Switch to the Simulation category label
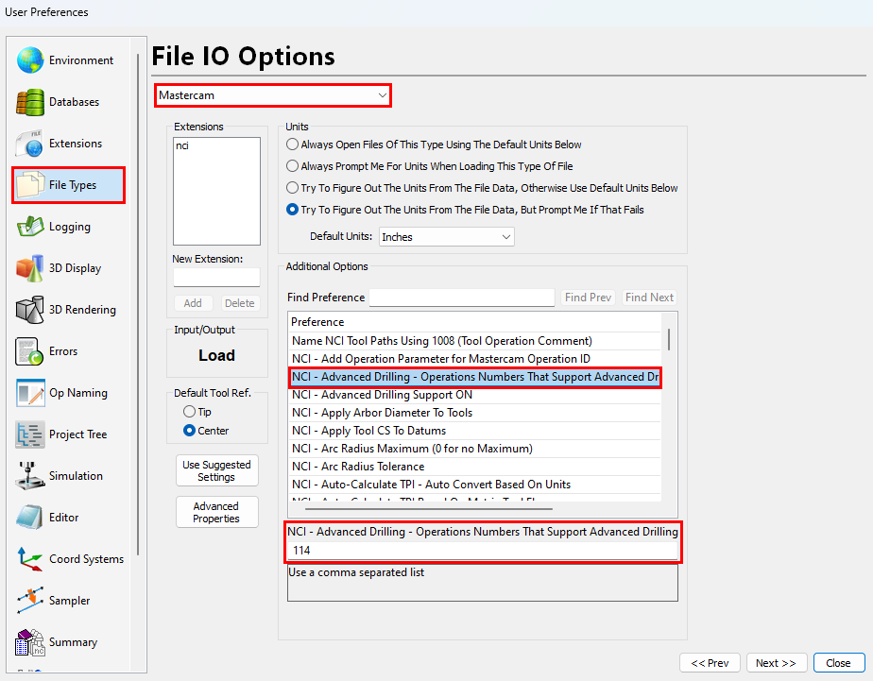 click(76, 476)
